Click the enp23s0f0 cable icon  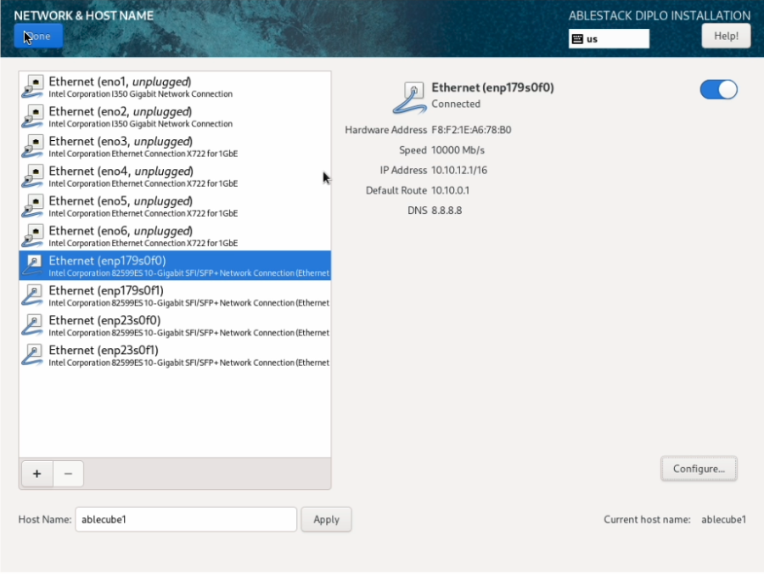tap(33, 325)
